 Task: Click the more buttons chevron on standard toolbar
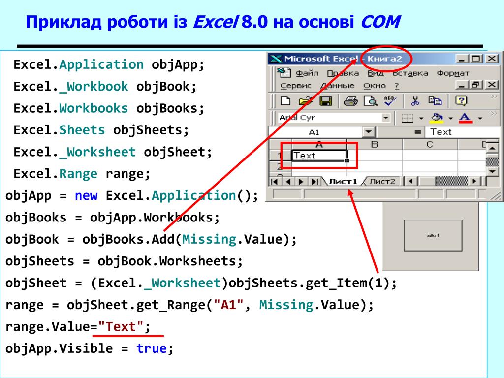pyautogui.click(x=493, y=96)
